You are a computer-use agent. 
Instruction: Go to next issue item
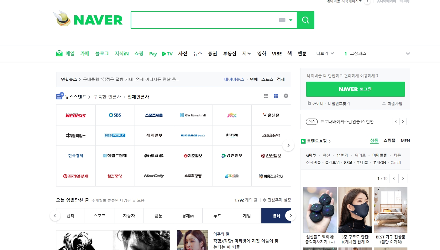pos(403,121)
